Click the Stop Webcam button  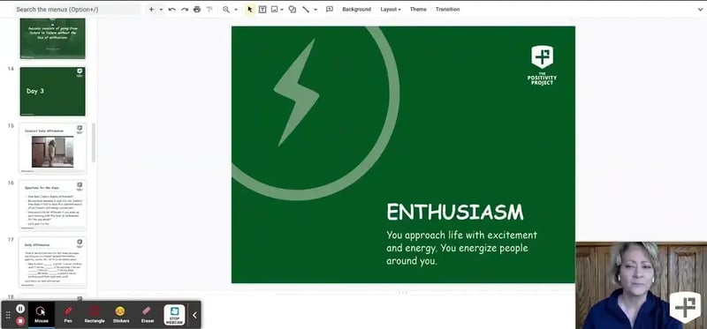(x=174, y=315)
